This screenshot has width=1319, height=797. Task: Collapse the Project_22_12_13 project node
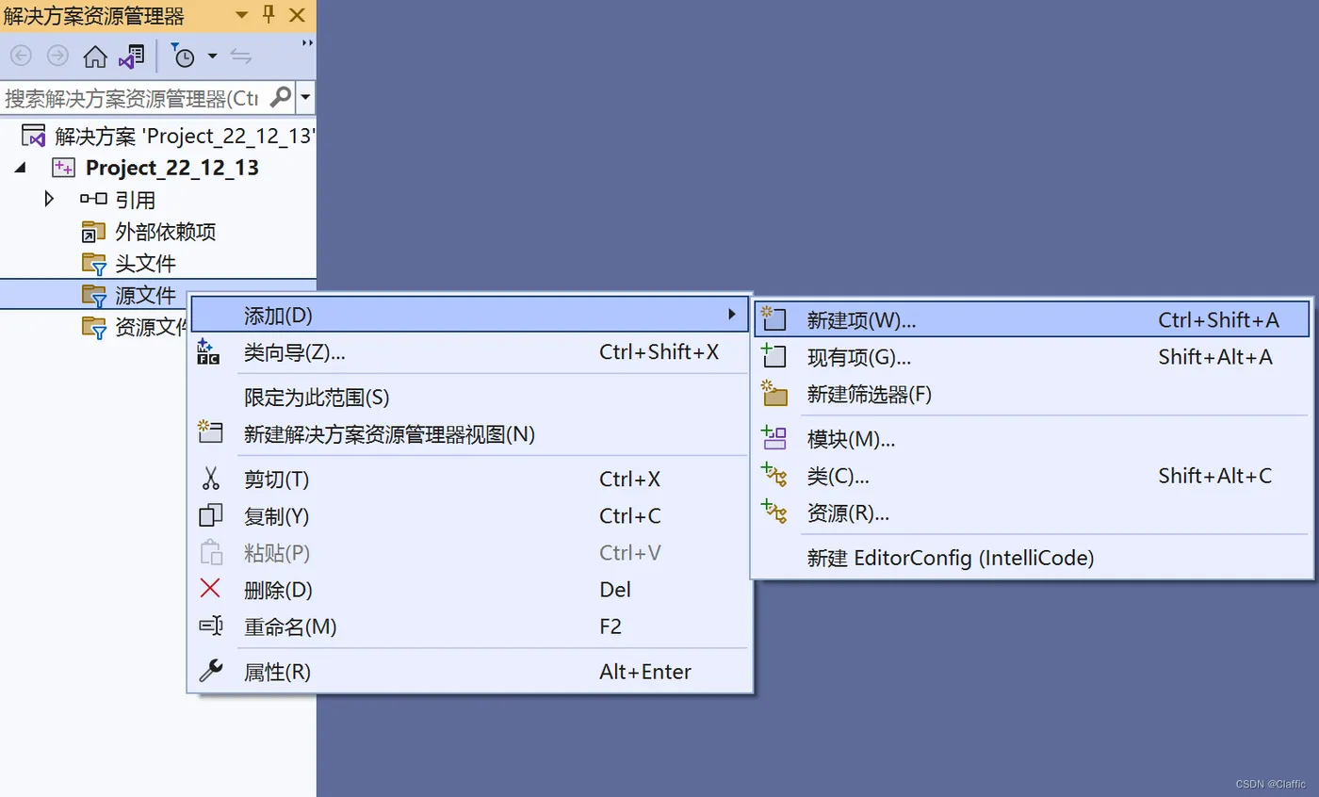(20, 168)
